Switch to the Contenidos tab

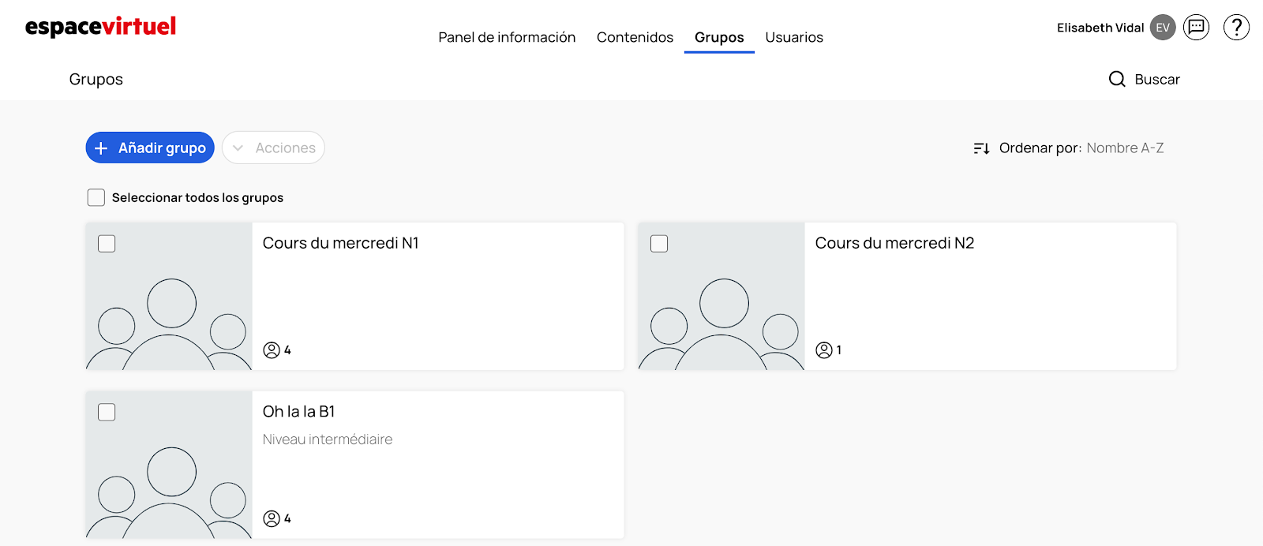coord(635,37)
